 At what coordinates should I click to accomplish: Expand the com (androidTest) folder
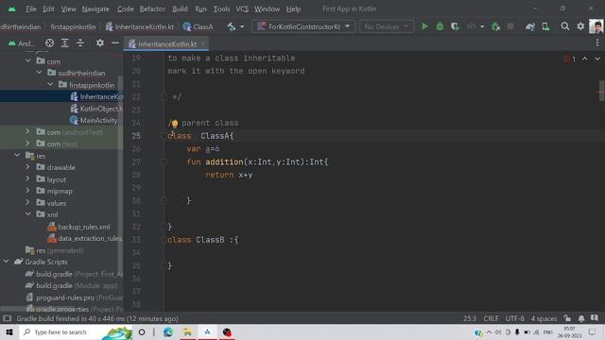[x=27, y=132]
